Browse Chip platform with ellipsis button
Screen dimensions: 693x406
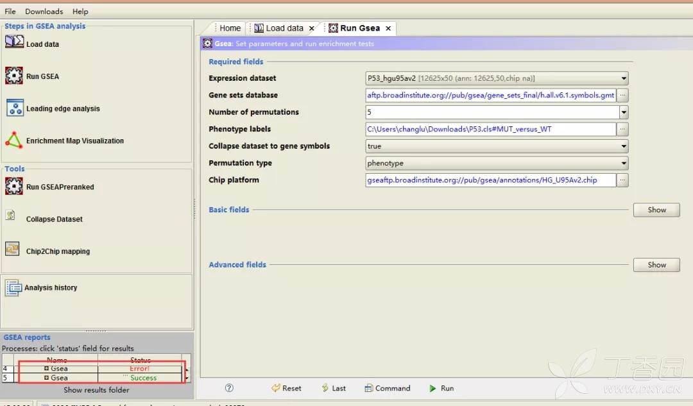click(622, 180)
